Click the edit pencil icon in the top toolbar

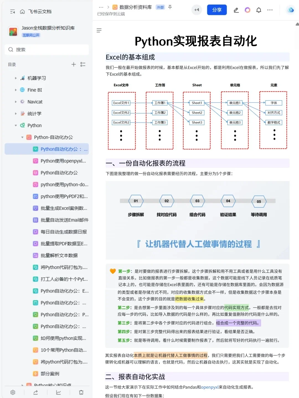click(236, 10)
